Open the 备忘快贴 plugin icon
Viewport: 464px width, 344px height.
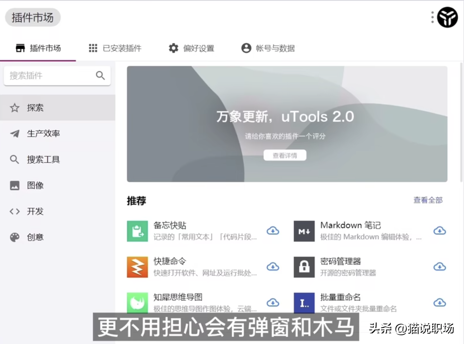(x=137, y=231)
